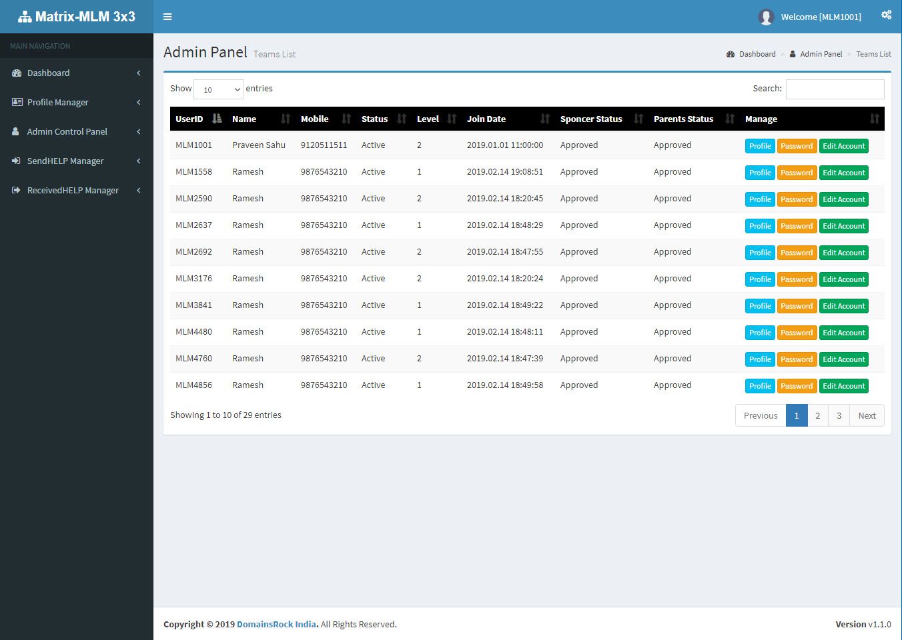Open SendHELP Manager menu item
Screen dimensions: 902x640
(76, 161)
